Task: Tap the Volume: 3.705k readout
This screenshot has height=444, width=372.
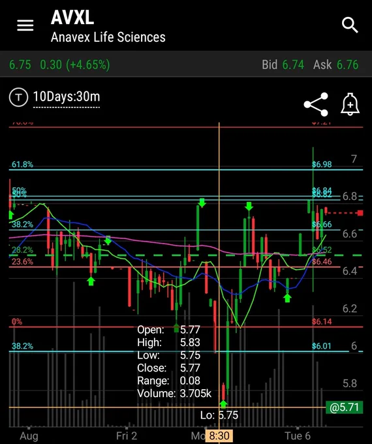Action: pos(174,394)
